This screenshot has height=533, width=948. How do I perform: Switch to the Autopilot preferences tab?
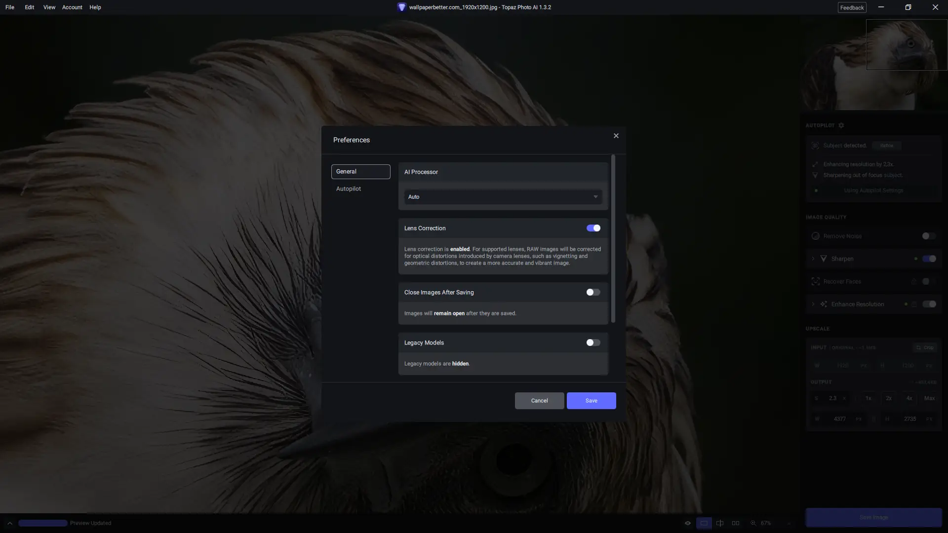coord(349,189)
